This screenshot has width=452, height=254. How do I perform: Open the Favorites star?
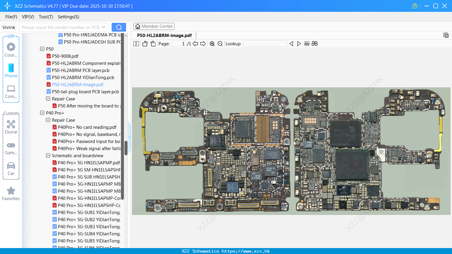point(11,194)
